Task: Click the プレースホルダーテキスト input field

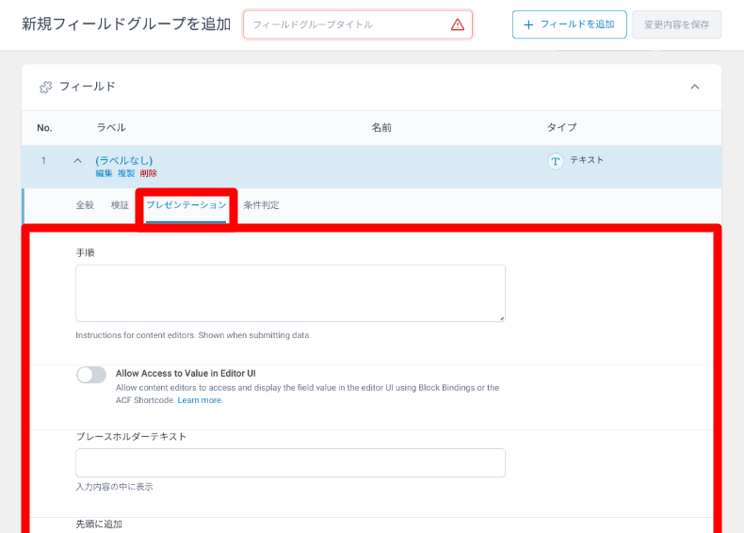Action: 290,462
